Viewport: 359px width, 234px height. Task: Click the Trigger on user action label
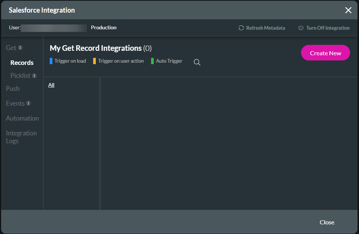(x=121, y=61)
